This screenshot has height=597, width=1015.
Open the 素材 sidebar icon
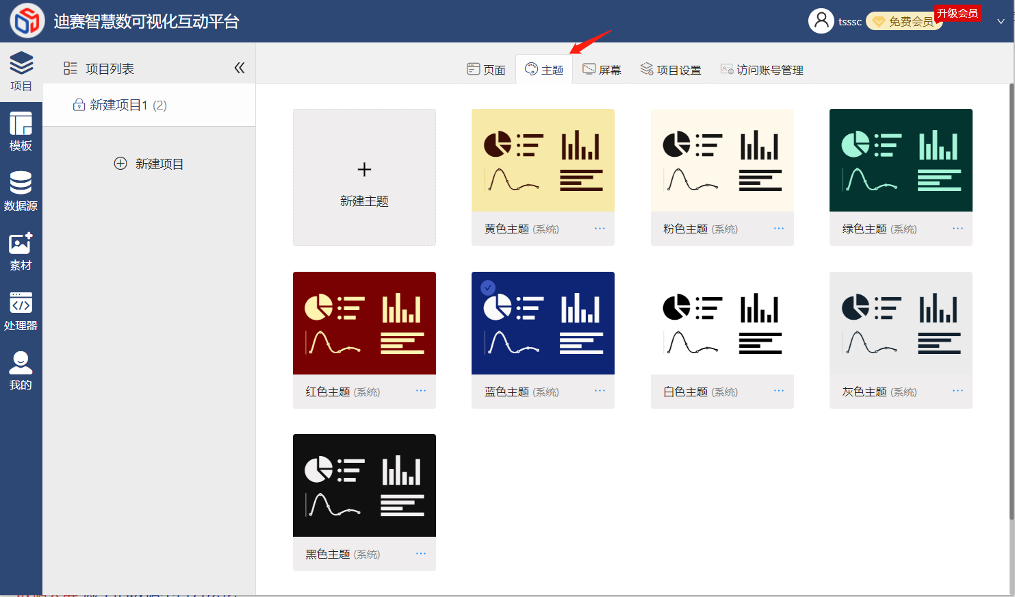[x=21, y=251]
